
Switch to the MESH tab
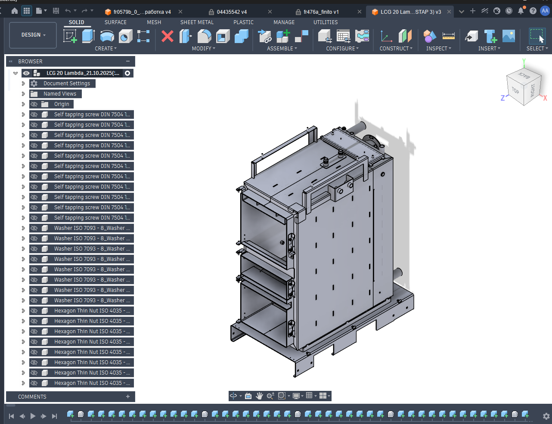click(x=154, y=22)
